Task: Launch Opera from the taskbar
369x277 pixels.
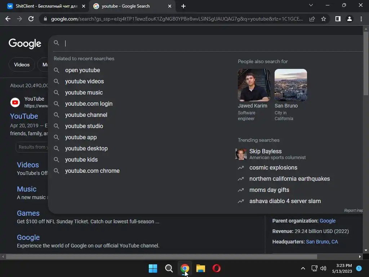Action: 217,268
